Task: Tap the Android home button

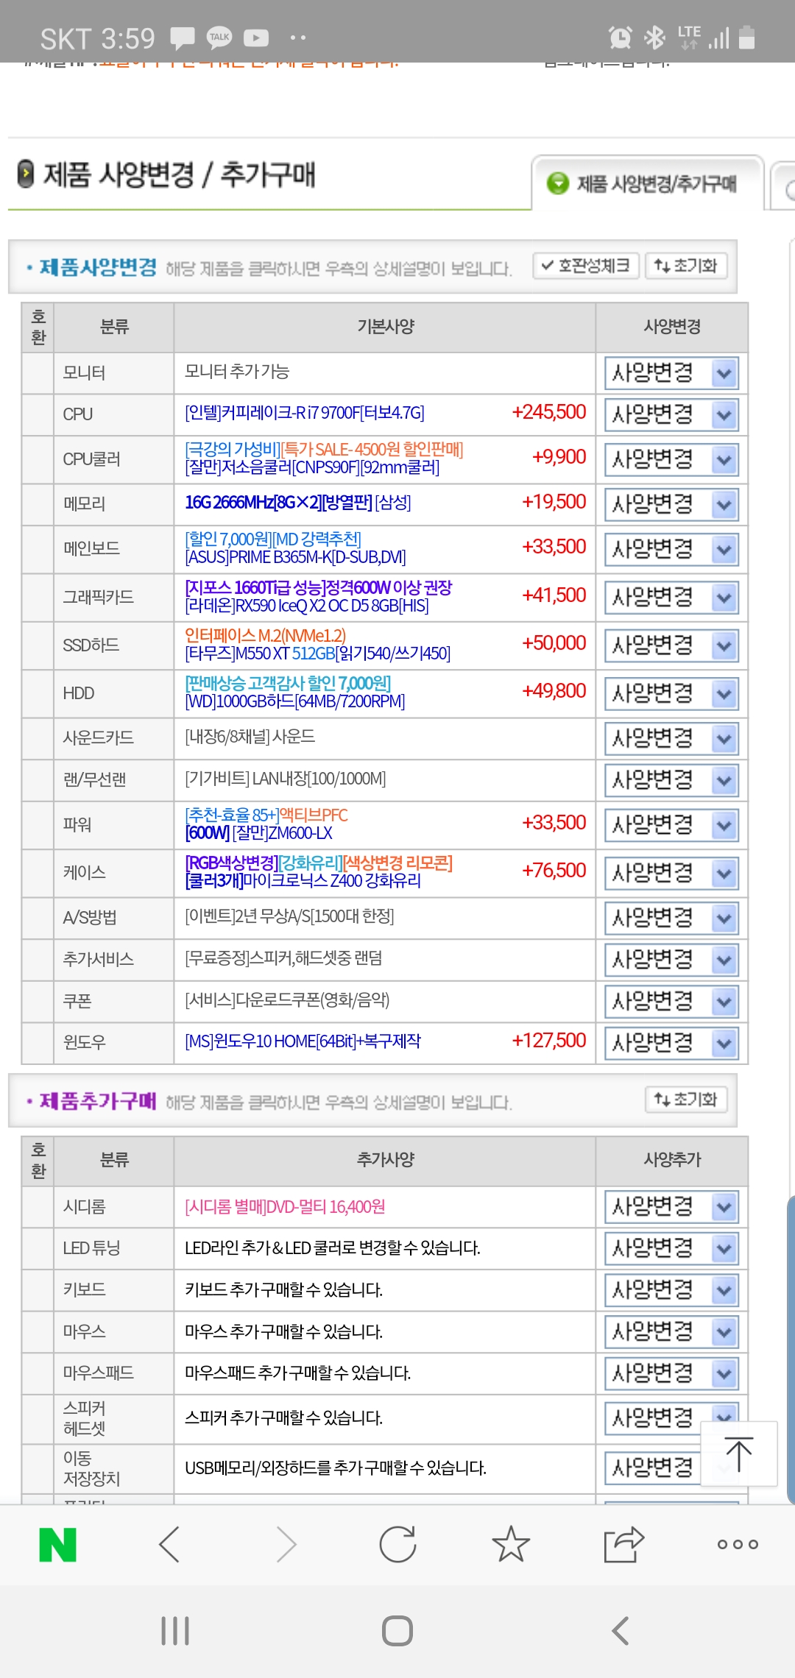Action: (397, 1631)
